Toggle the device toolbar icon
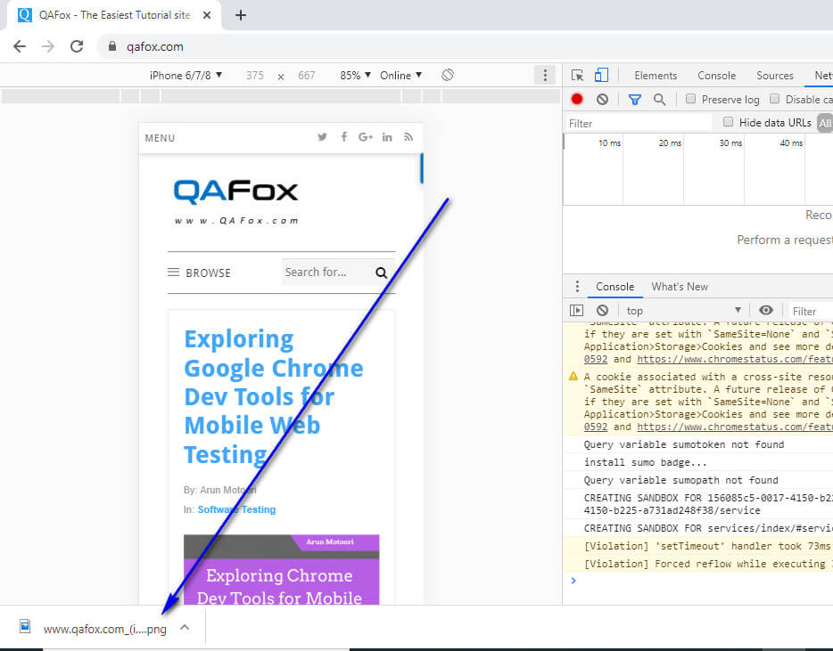This screenshot has height=651, width=833. pyautogui.click(x=601, y=76)
